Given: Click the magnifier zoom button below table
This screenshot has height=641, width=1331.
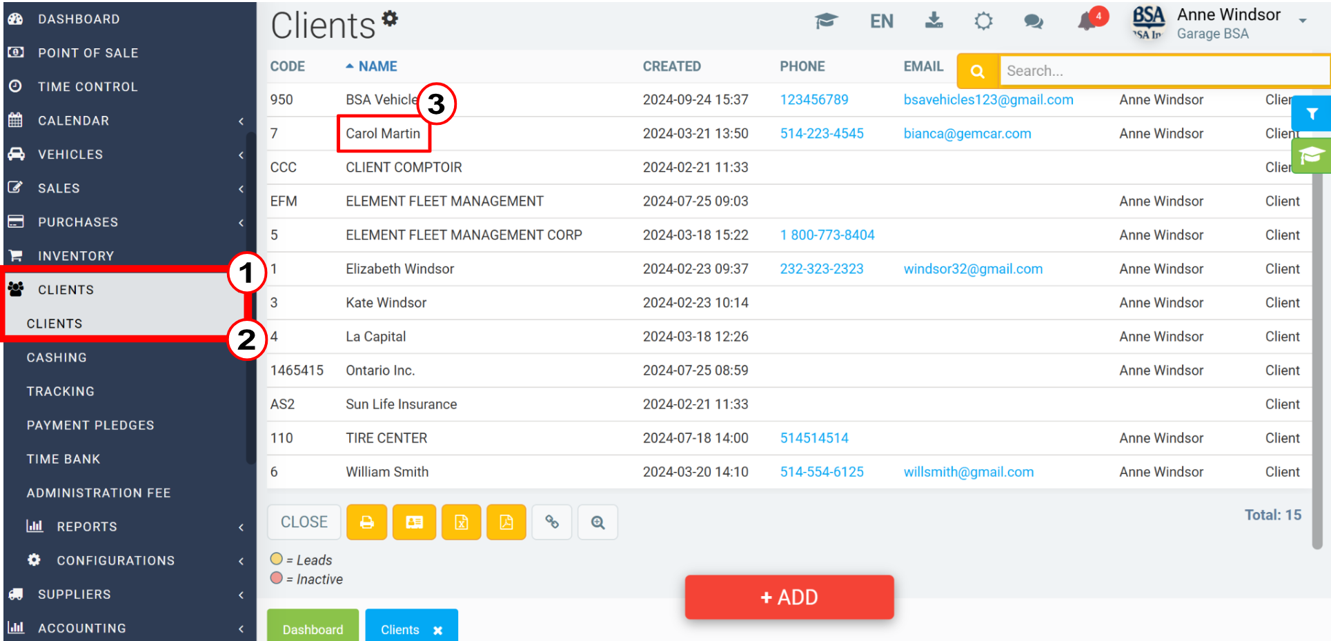Looking at the screenshot, I should point(598,522).
